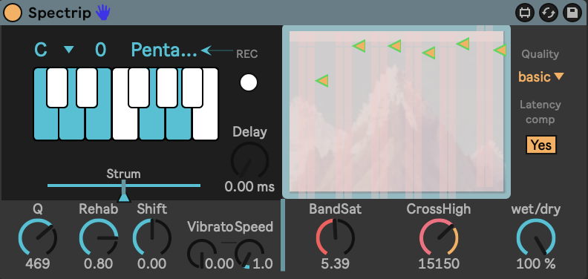Select the lowest-left band triangle marker
This screenshot has height=279, width=588.
point(322,81)
